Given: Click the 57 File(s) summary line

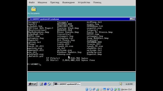Looking at the screenshot, I should click(67, 58).
